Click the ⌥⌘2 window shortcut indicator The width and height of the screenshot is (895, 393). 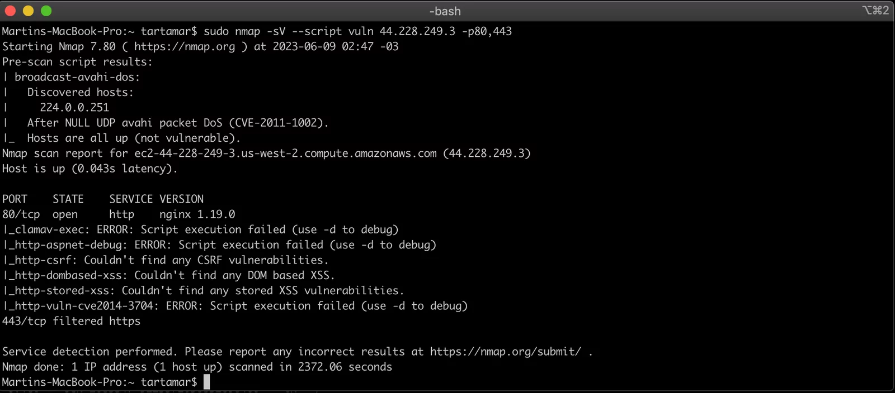[876, 10]
